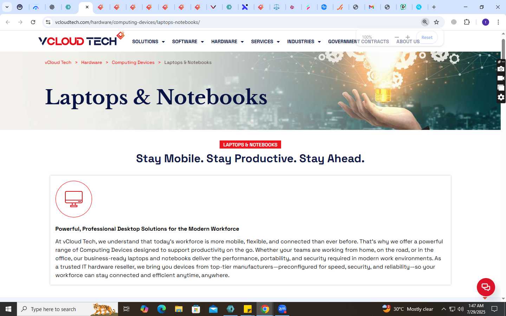Switch to the blue X icon tab
The image size is (506, 316).
[245, 7]
